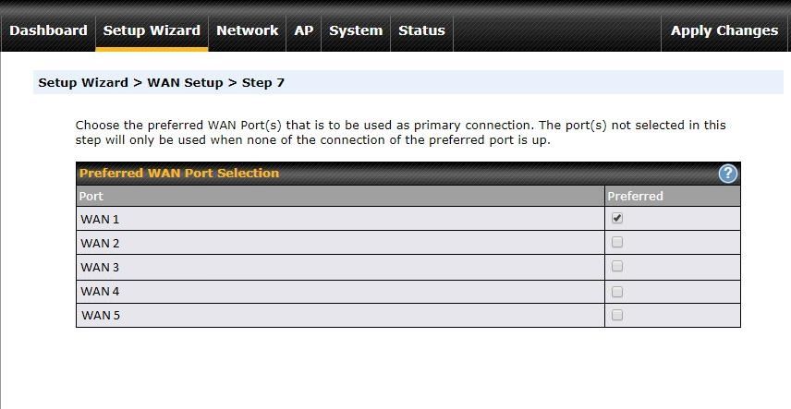Navigate to the System tab
The height and width of the screenshot is (409, 791).
[356, 30]
